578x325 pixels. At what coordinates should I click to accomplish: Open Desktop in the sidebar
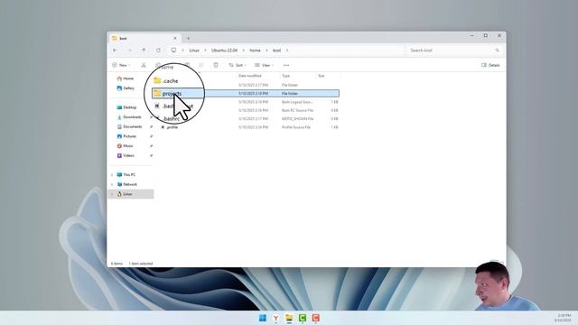126,107
